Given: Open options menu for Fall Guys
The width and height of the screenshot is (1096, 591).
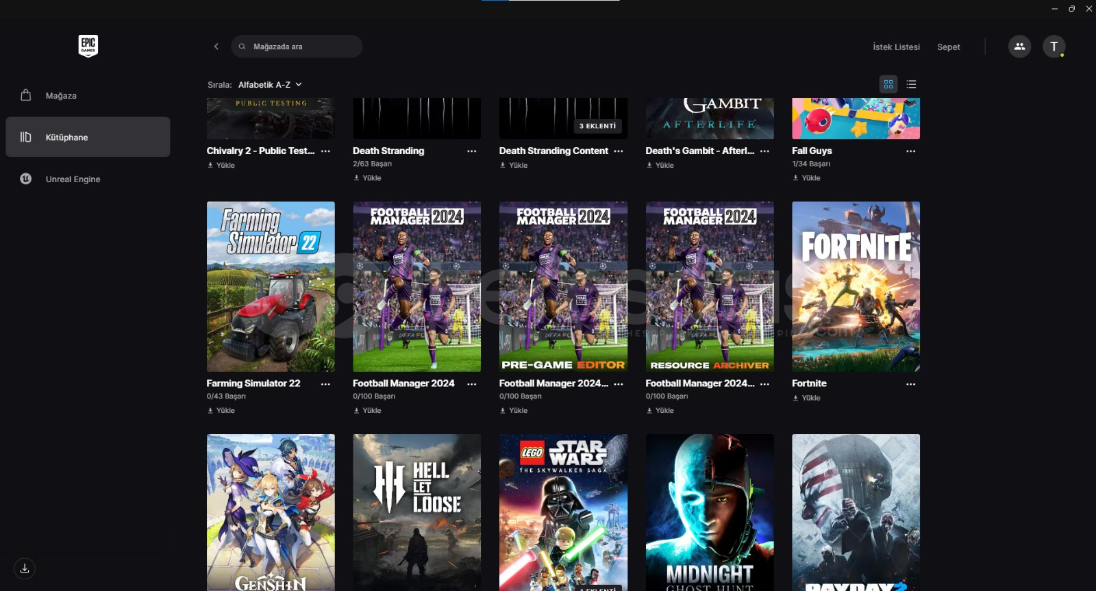Looking at the screenshot, I should [911, 151].
